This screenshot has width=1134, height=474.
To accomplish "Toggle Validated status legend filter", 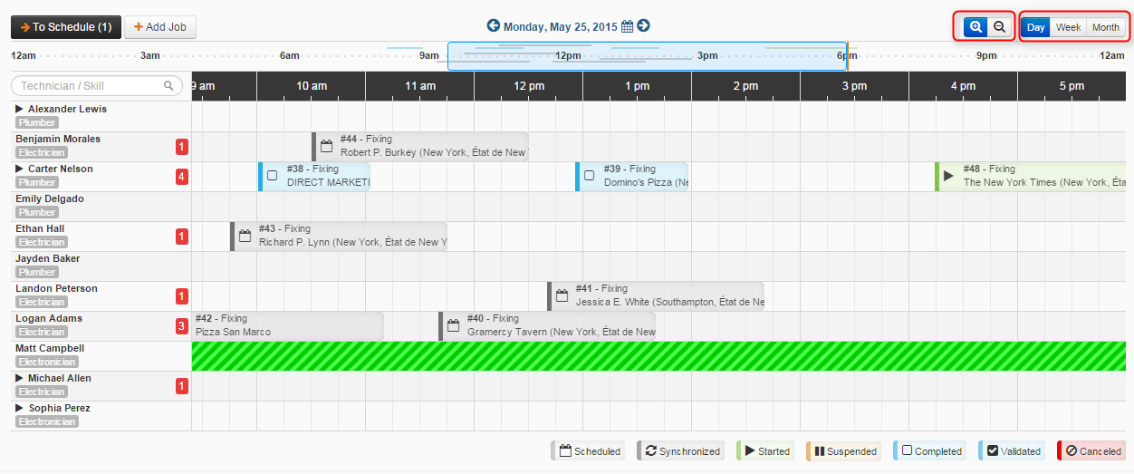I will coord(1012,450).
